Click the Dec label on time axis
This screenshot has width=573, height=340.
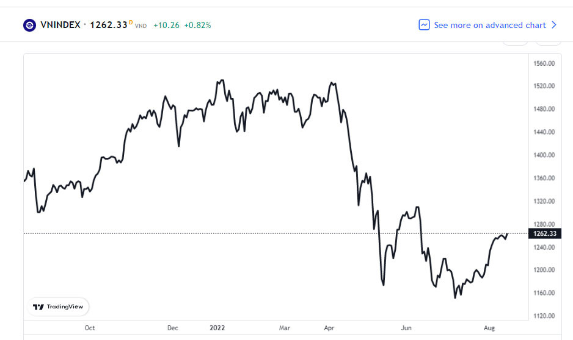(173, 328)
